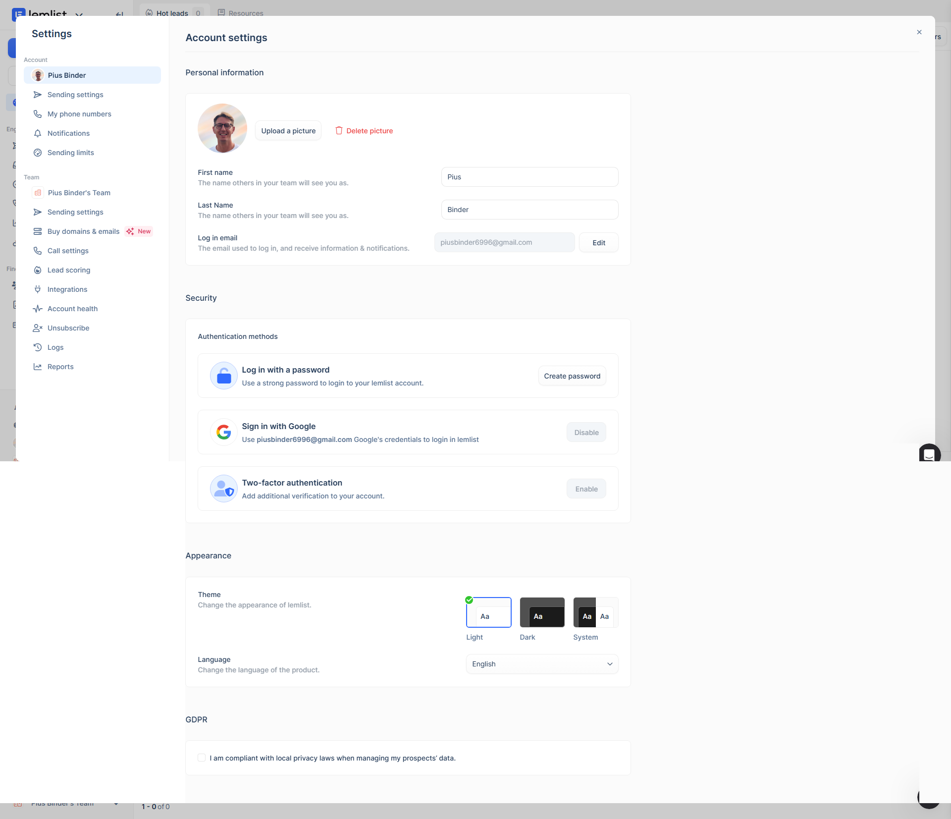The image size is (951, 819).
Task: Click the Reports chart icon
Action: click(x=38, y=367)
